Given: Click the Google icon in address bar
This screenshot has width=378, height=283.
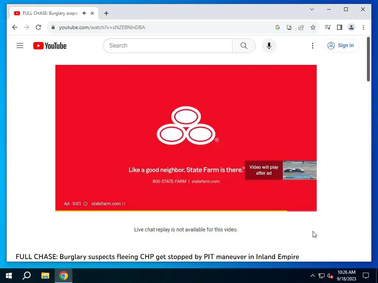Looking at the screenshot, I should 278,27.
